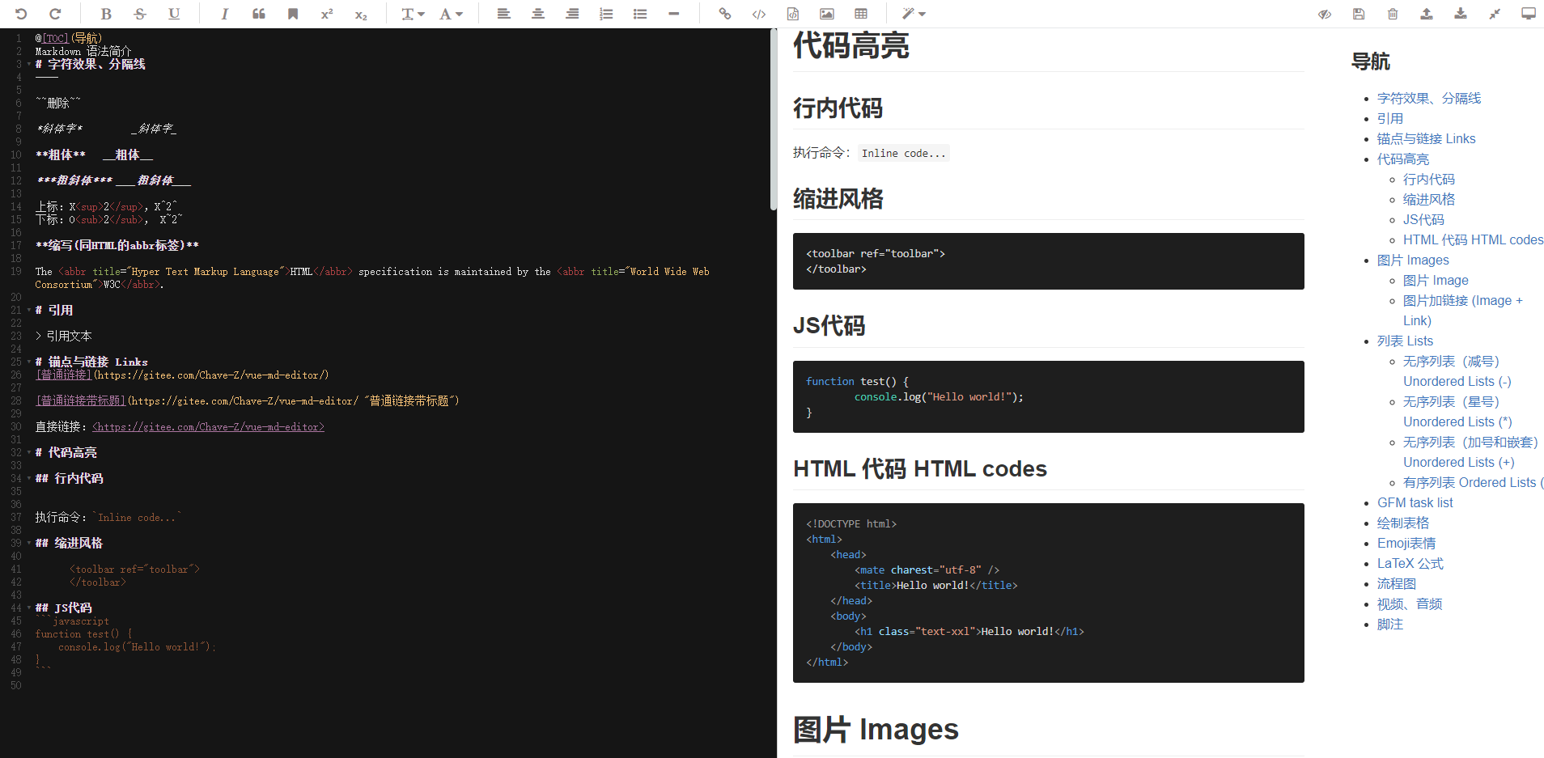The width and height of the screenshot is (1544, 758).
Task: Toggle fullscreen with compress arrows icon
Action: (x=1495, y=14)
